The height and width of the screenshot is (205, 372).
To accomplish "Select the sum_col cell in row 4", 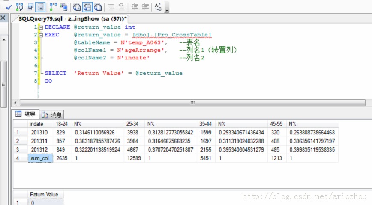I will tap(40, 158).
